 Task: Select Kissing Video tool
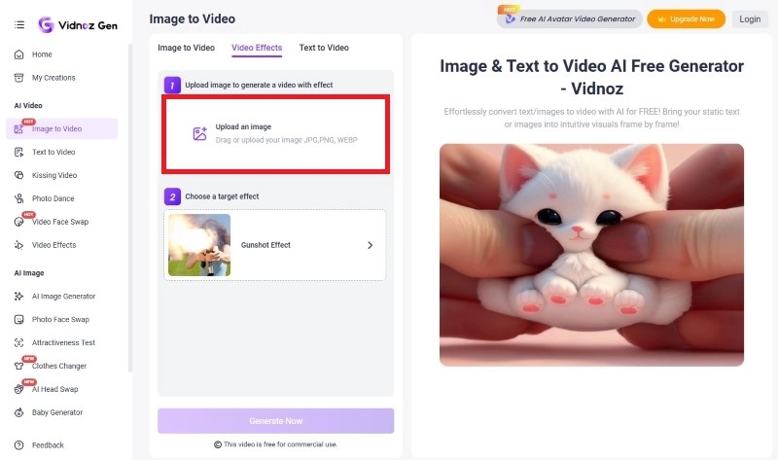click(53, 175)
